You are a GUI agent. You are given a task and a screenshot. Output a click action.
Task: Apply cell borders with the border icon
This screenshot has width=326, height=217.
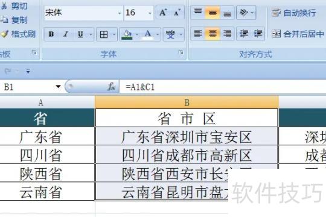pos(104,34)
